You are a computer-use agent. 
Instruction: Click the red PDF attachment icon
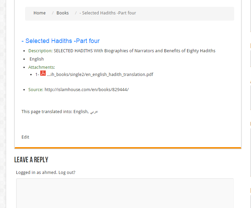click(x=43, y=73)
